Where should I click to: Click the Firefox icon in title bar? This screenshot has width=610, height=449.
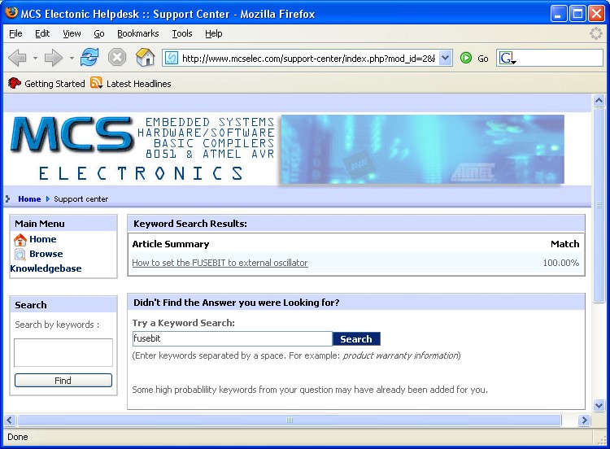point(11,13)
